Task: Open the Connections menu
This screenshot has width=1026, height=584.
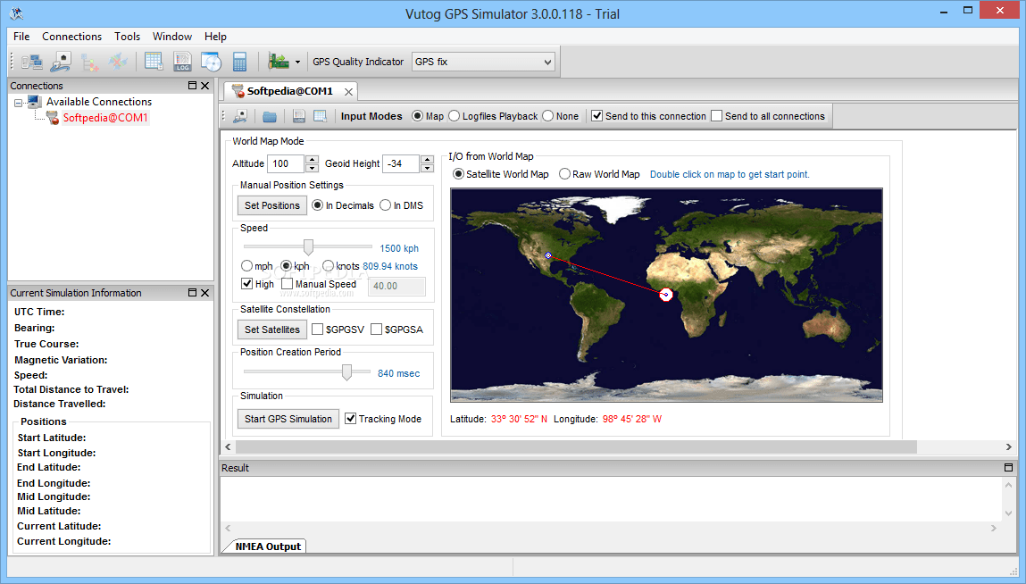Action: pos(71,37)
